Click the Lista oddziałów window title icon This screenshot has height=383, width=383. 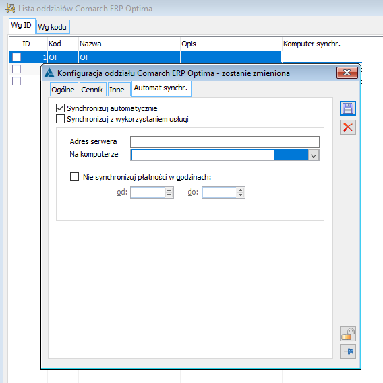(10, 9)
